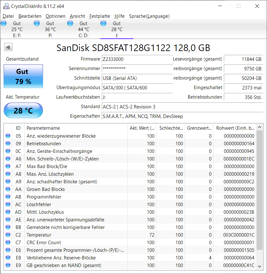This screenshot has width=267, height=274.
Task: Click status orb of row E6 Prozent gesamte P/E
Action: [8, 250]
